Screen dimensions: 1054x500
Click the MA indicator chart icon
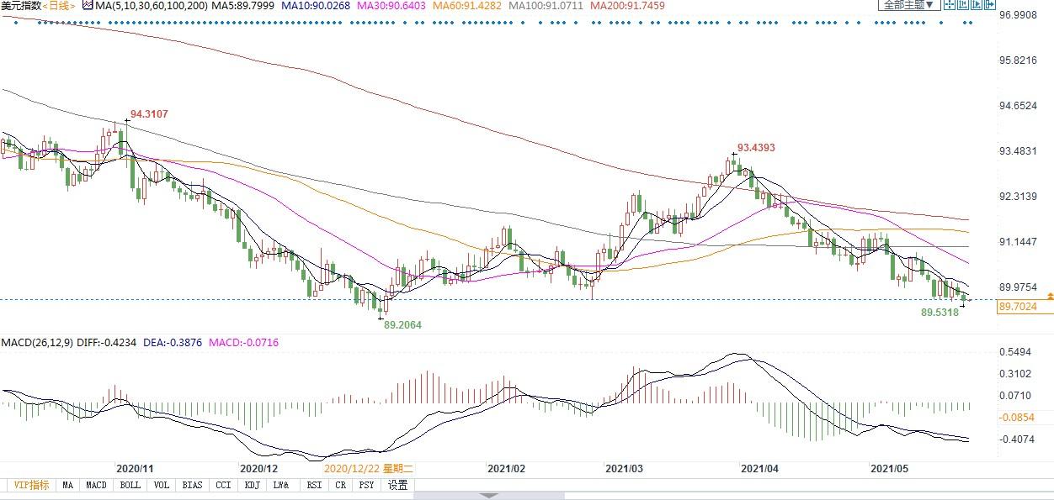pos(88,5)
